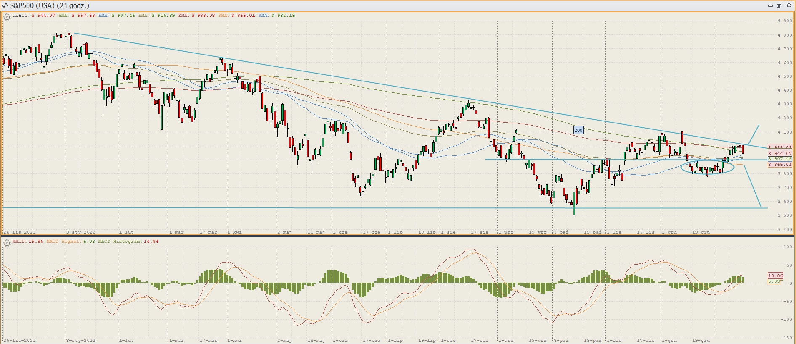Click the pan arrows icon in price chart
The image size is (796, 344).
(x=7, y=17)
